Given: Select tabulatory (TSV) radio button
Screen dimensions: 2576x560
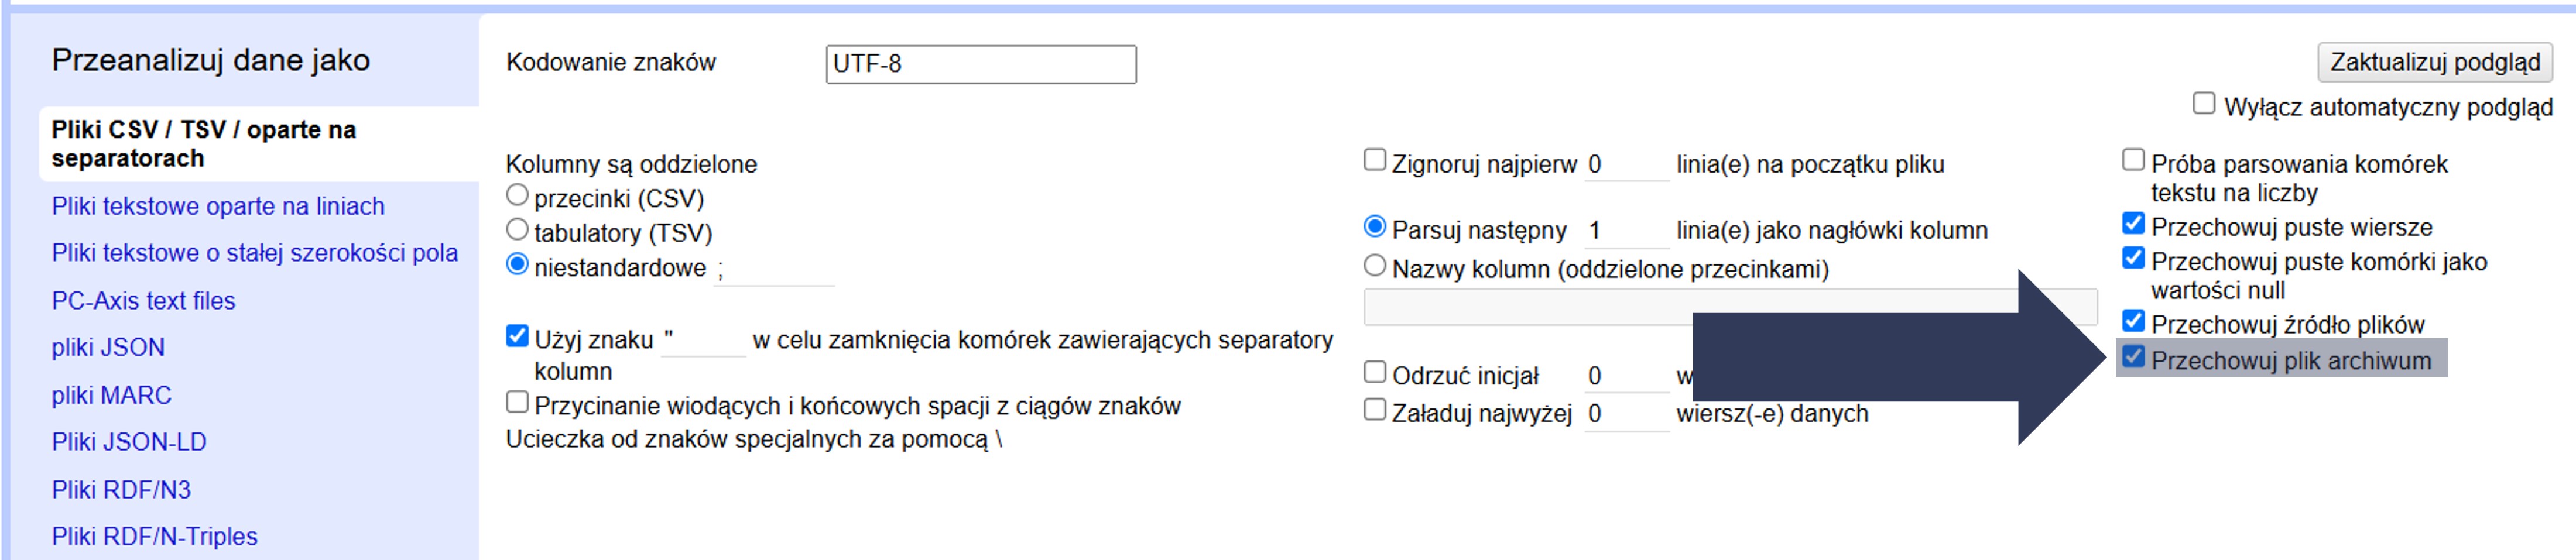Looking at the screenshot, I should click(x=517, y=231).
